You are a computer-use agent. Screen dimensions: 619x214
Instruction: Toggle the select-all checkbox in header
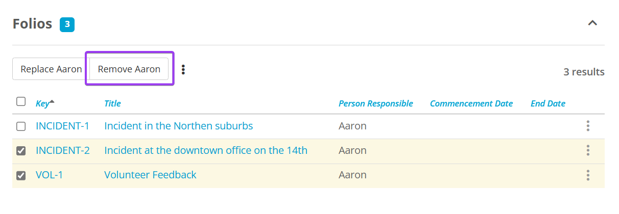pos(21,101)
